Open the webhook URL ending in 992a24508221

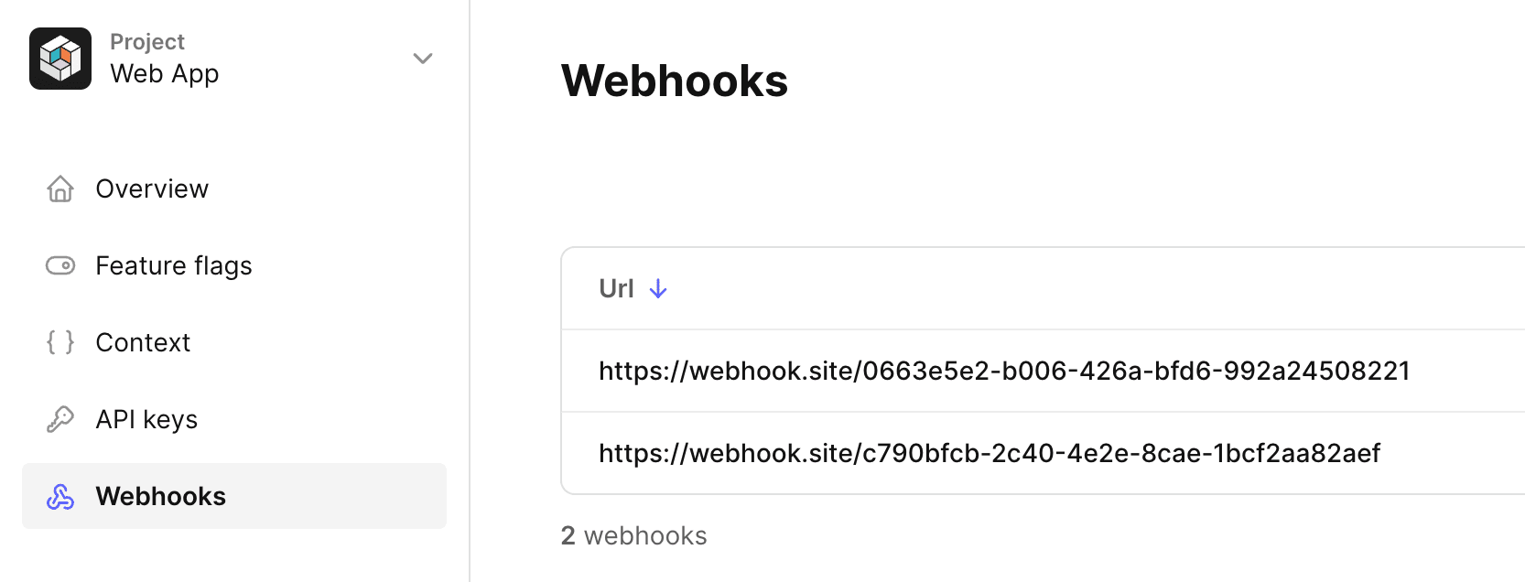pos(1004,371)
